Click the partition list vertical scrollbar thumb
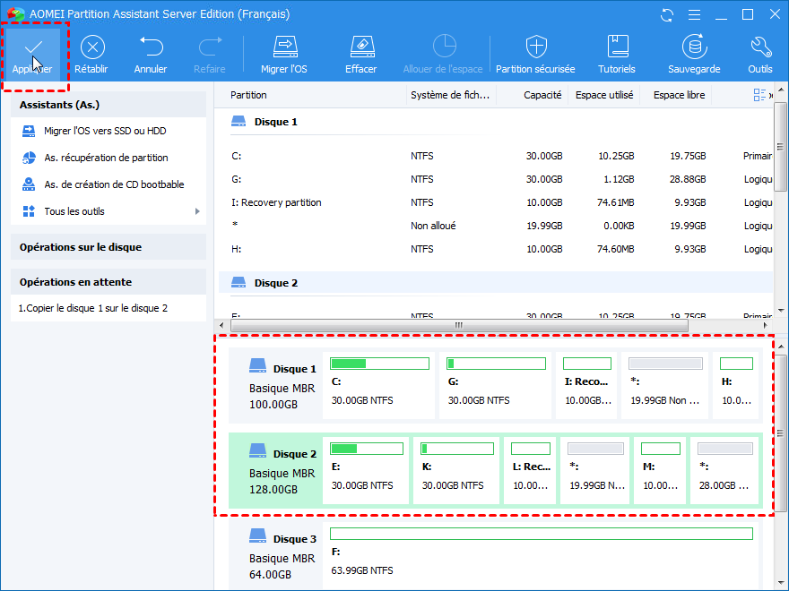Viewport: 789px width, 591px height. pos(780,146)
